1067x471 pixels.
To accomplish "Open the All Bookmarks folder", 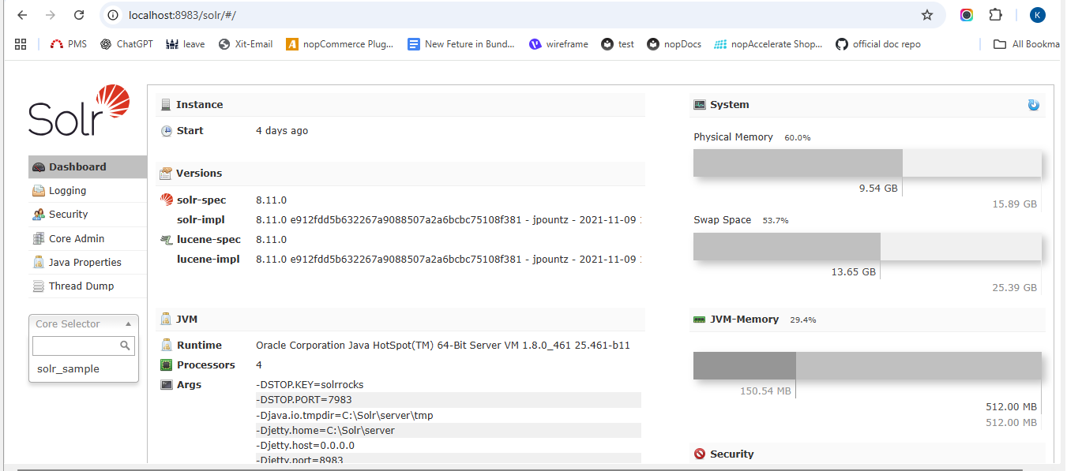I will [1027, 44].
